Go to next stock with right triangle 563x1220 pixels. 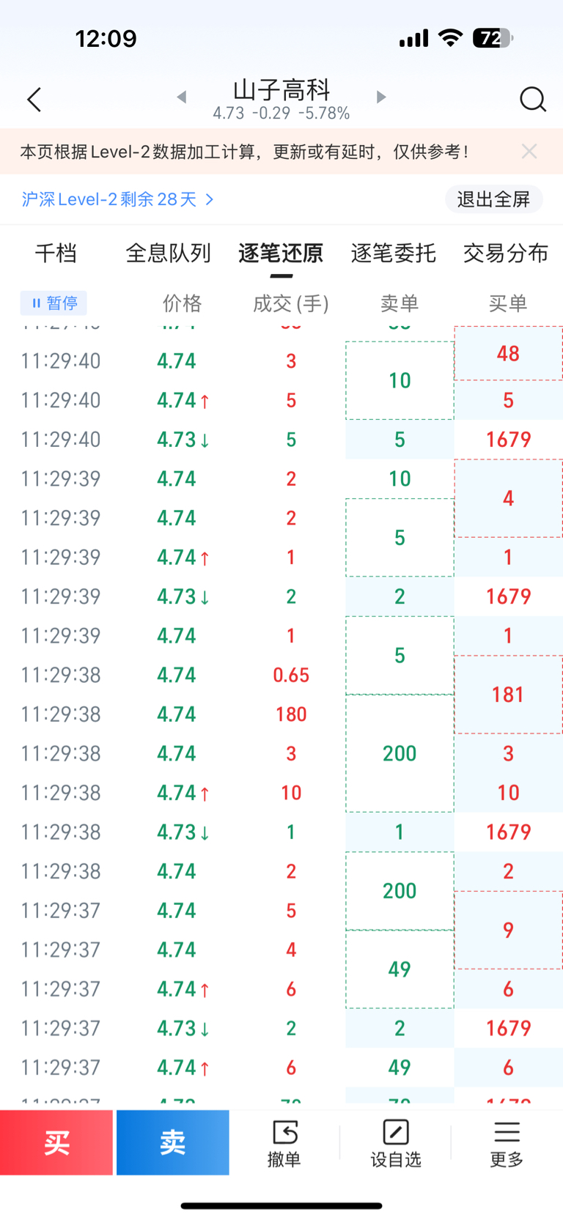click(x=380, y=97)
